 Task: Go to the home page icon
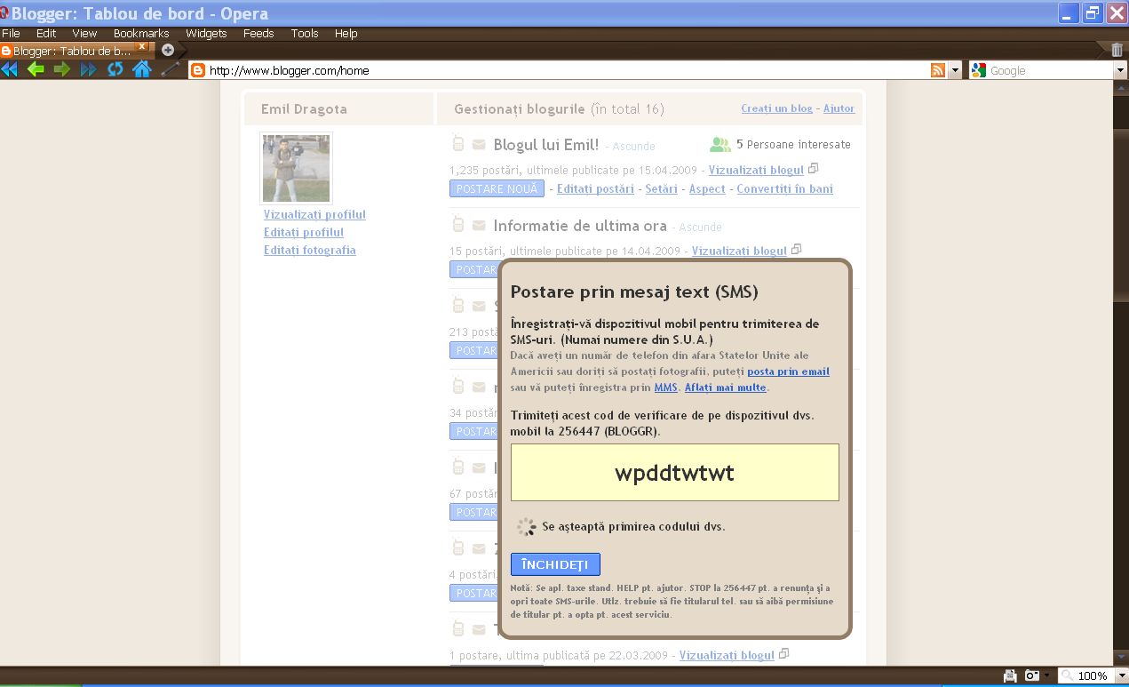click(x=141, y=69)
